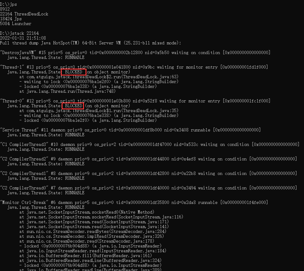Click Thread-0 locked 0x000000076ba1e2f0 line
This screenshot has height=271, width=304.
point(88,120)
